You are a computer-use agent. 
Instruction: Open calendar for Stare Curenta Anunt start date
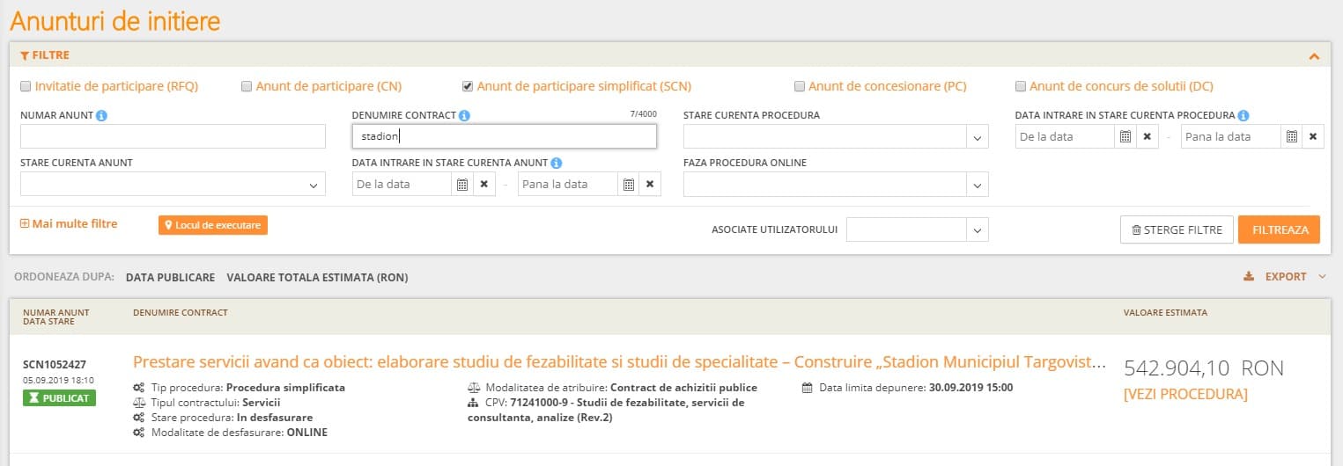tap(462, 185)
